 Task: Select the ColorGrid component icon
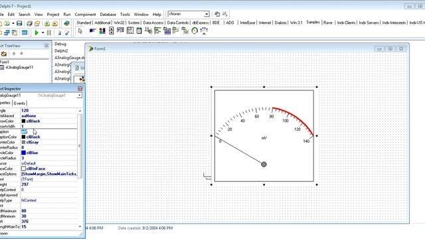[102, 31]
